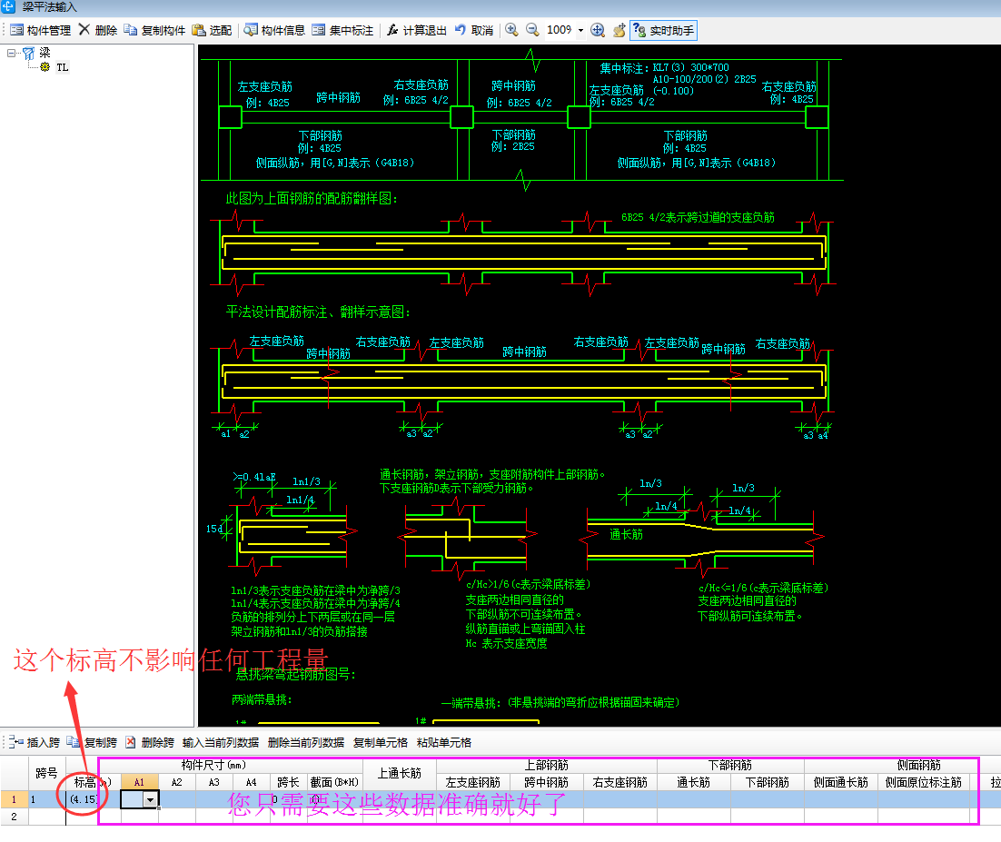Click the pan hand icon
This screenshot has width=1001, height=842.
[619, 30]
